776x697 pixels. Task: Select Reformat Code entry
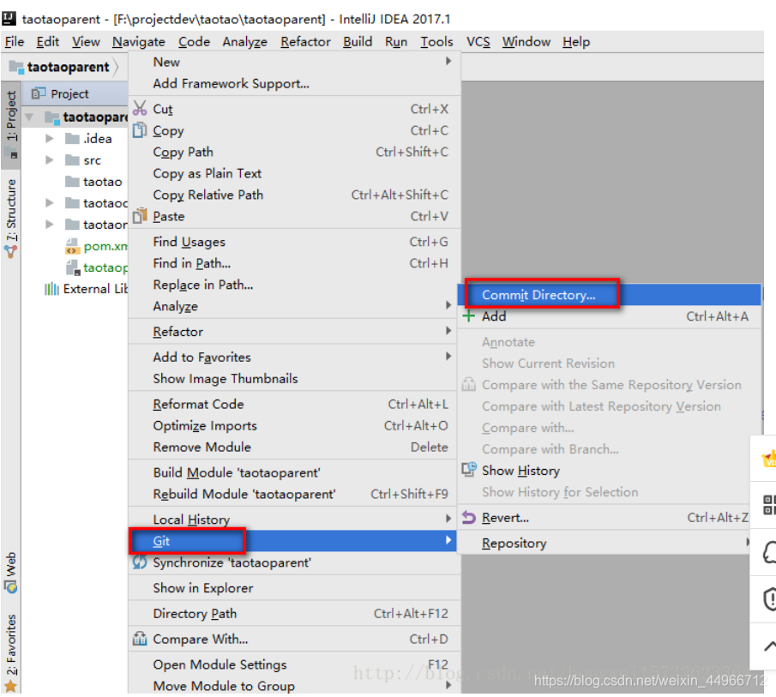tap(293, 404)
